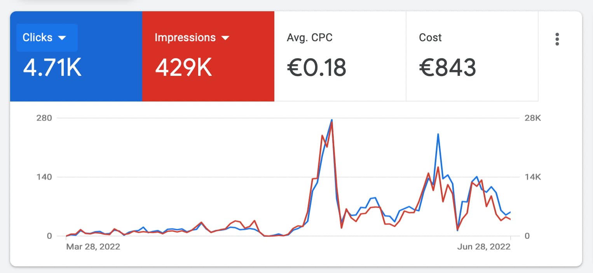The height and width of the screenshot is (273, 593).
Task: Open the Clicks metric dropdown arrow
Action: tap(61, 38)
